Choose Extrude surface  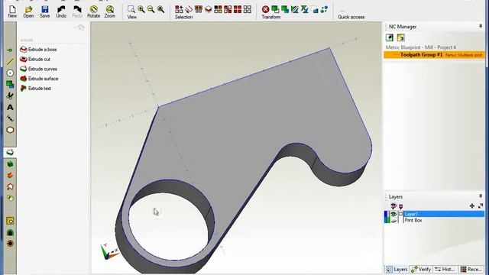click(x=39, y=79)
